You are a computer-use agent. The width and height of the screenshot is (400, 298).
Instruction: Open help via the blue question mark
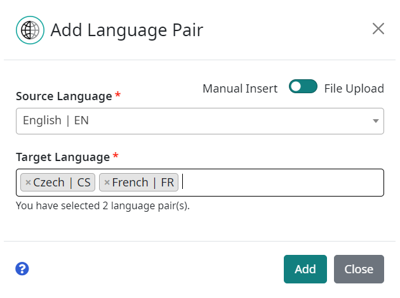22,269
